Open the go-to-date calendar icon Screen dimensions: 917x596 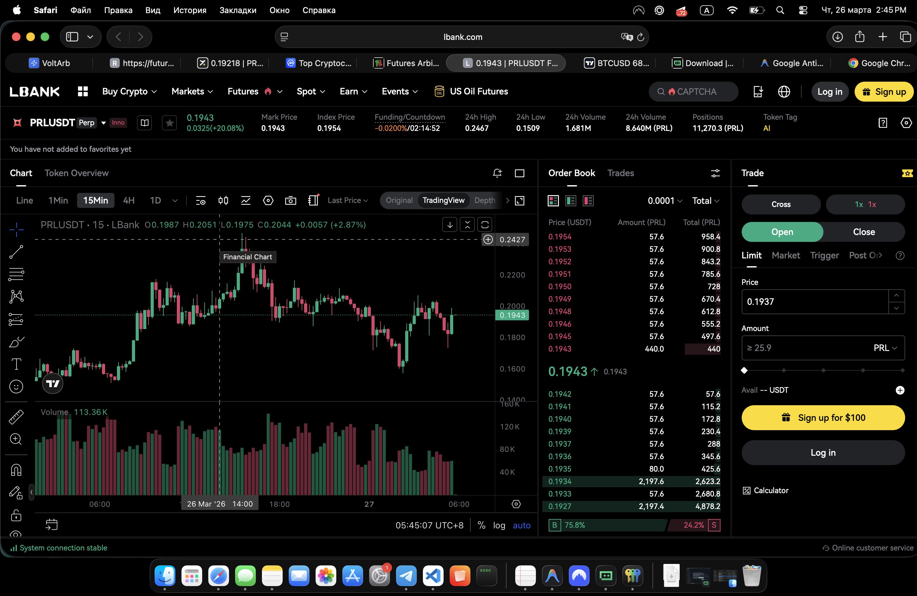coord(51,524)
